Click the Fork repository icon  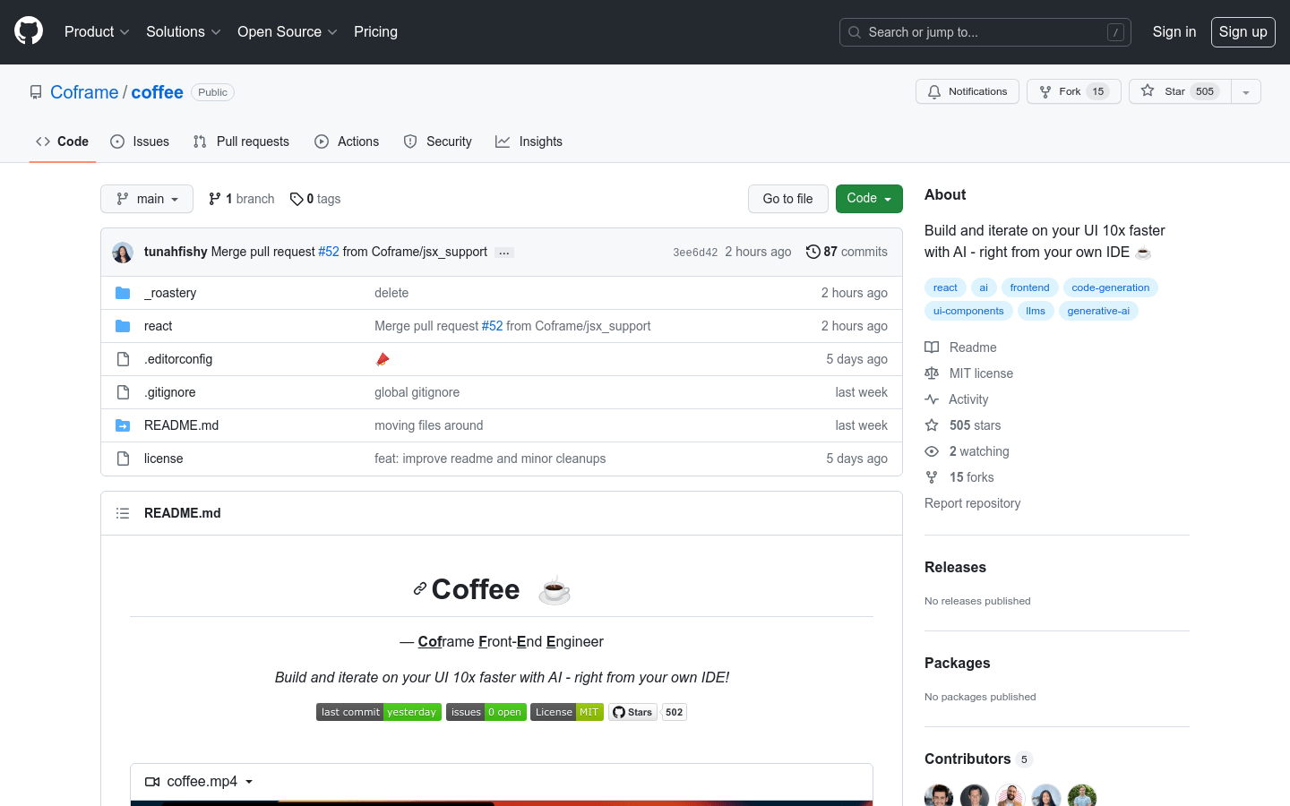click(x=1045, y=91)
